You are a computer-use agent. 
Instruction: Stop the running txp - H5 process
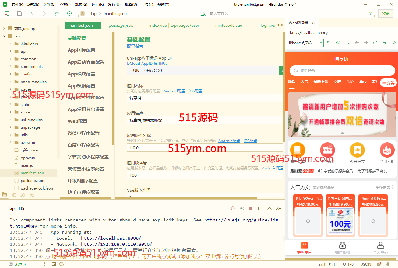tap(251, 208)
